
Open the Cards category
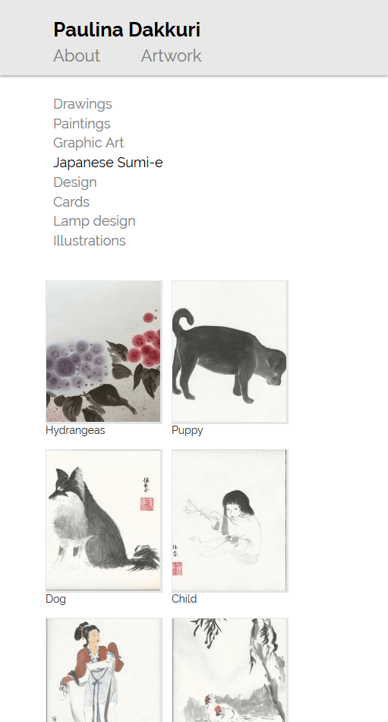pos(71,201)
